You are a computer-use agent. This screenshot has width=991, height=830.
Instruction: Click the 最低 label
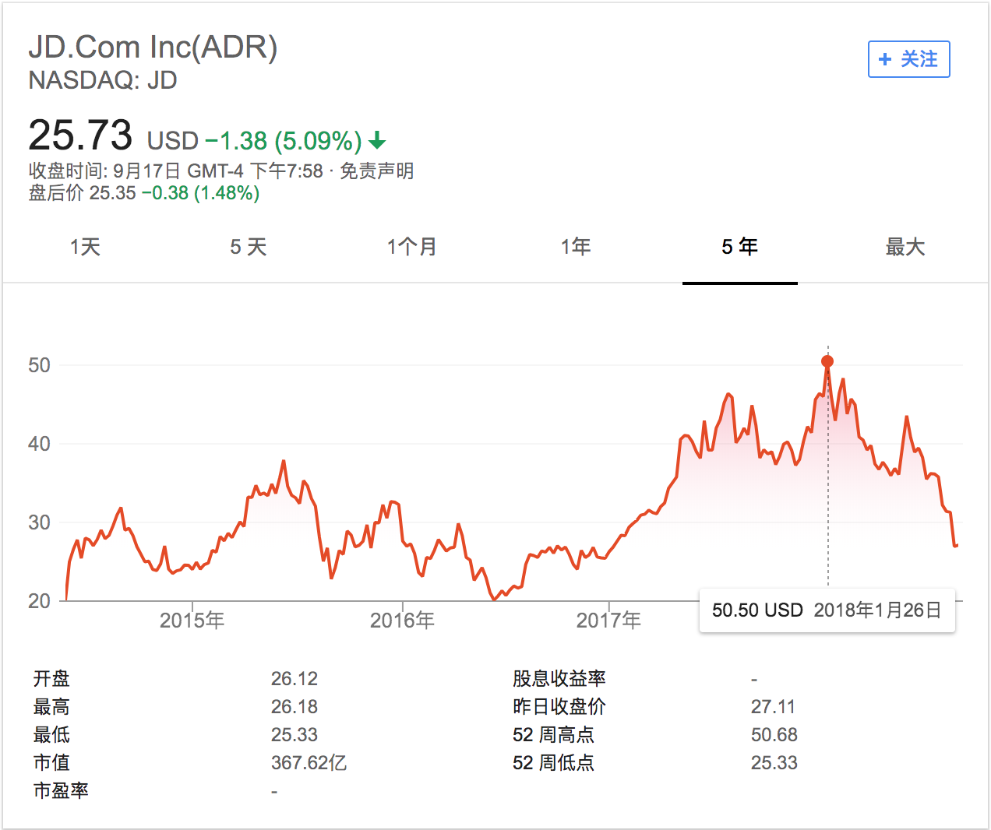pyautogui.click(x=51, y=734)
